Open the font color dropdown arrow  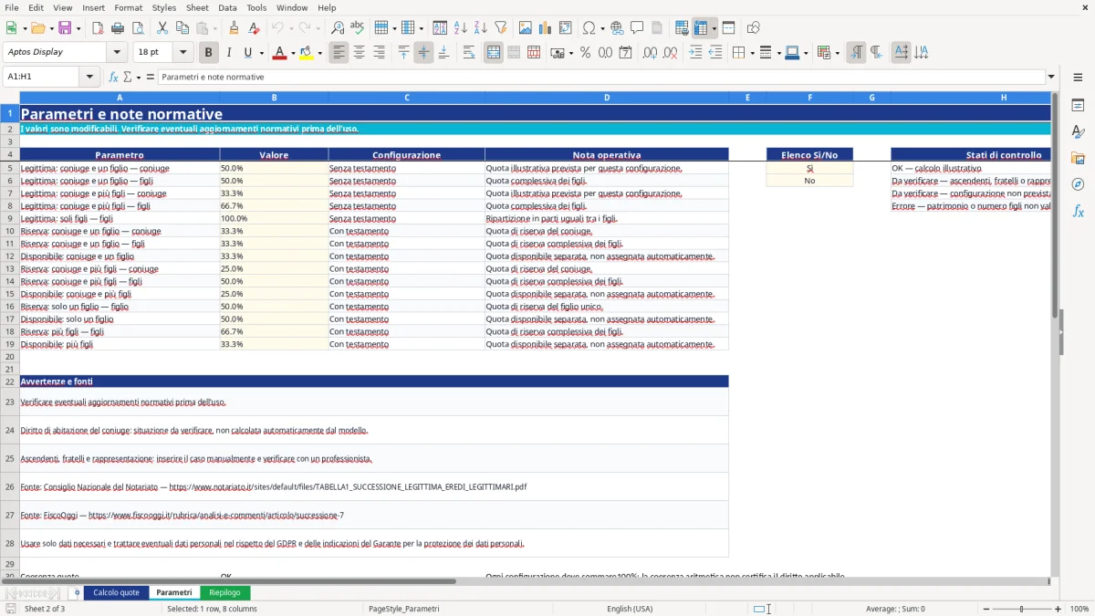[x=292, y=53]
